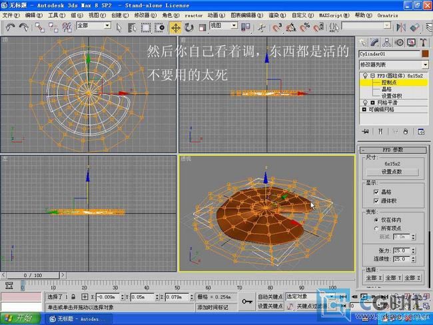The image size is (433, 325).
Task: Click the Configure Modifier Sets icon
Action: click(421, 131)
